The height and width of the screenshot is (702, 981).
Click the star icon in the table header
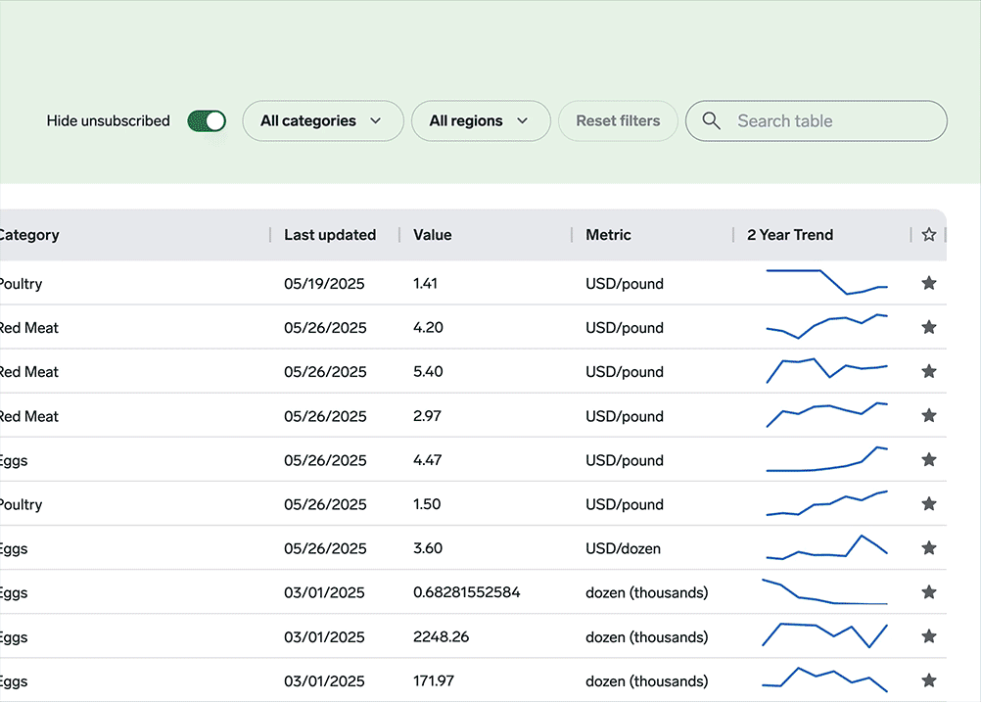click(x=929, y=235)
